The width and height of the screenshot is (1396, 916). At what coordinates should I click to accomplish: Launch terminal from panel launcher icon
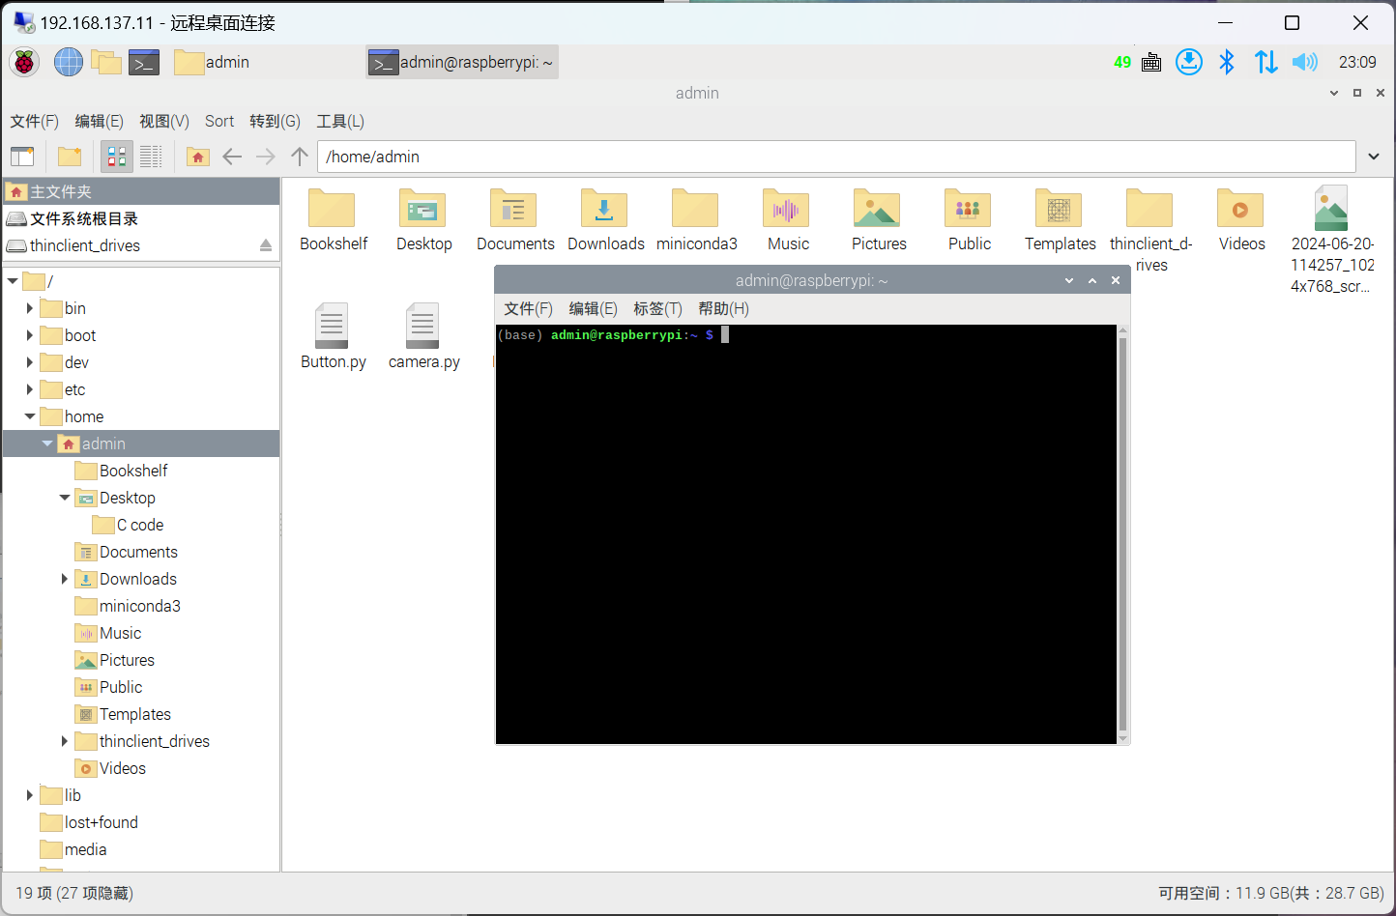144,62
